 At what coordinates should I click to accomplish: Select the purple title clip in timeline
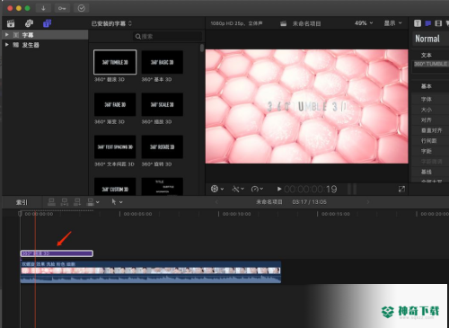[x=57, y=253]
